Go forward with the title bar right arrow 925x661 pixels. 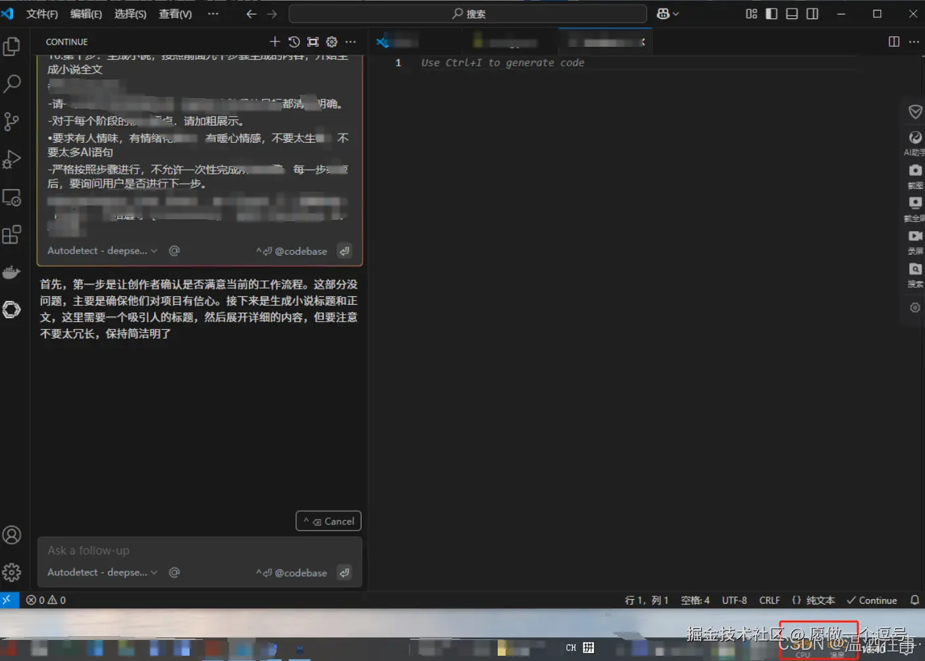(x=272, y=14)
